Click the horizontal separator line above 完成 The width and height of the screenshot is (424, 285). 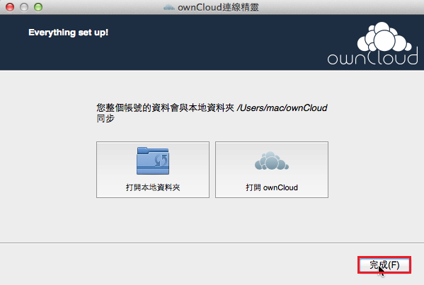pyautogui.click(x=212, y=243)
